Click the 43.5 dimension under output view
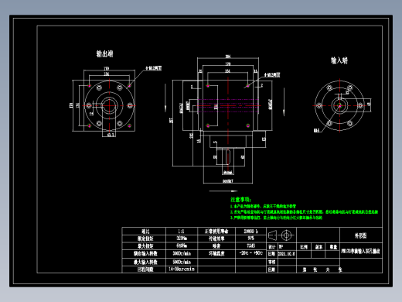This screenshot has width=402, height=302. tap(111, 135)
